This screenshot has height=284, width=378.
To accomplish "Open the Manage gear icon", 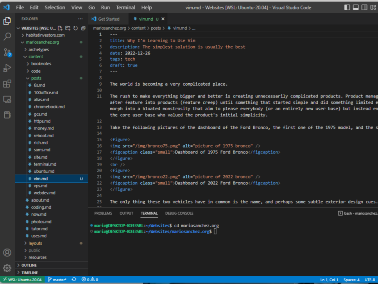I will [7, 268].
